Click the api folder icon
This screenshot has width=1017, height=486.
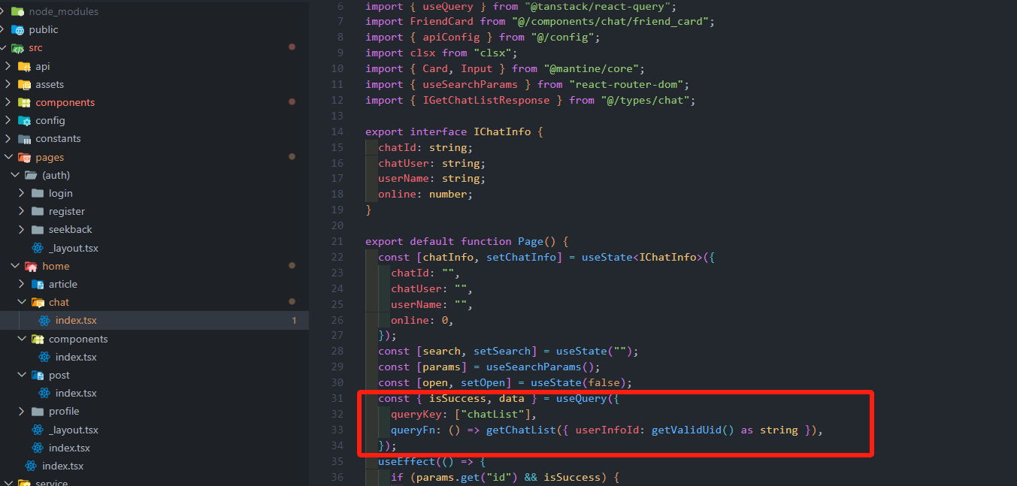pos(24,67)
